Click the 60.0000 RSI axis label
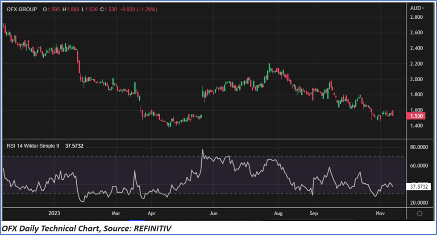Viewport: 437px width, 235px height. 419,166
